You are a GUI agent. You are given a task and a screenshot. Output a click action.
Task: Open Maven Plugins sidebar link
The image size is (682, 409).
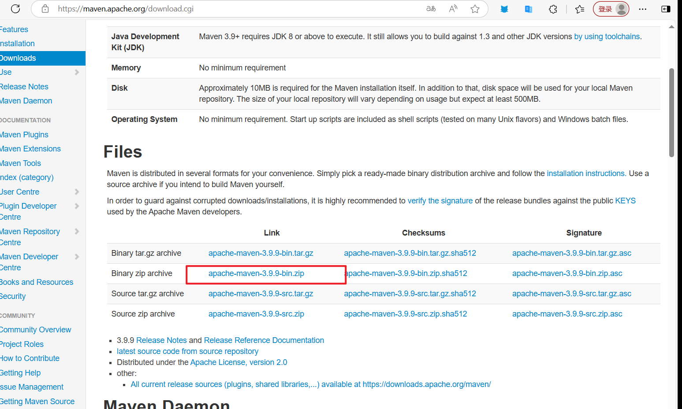coord(24,135)
